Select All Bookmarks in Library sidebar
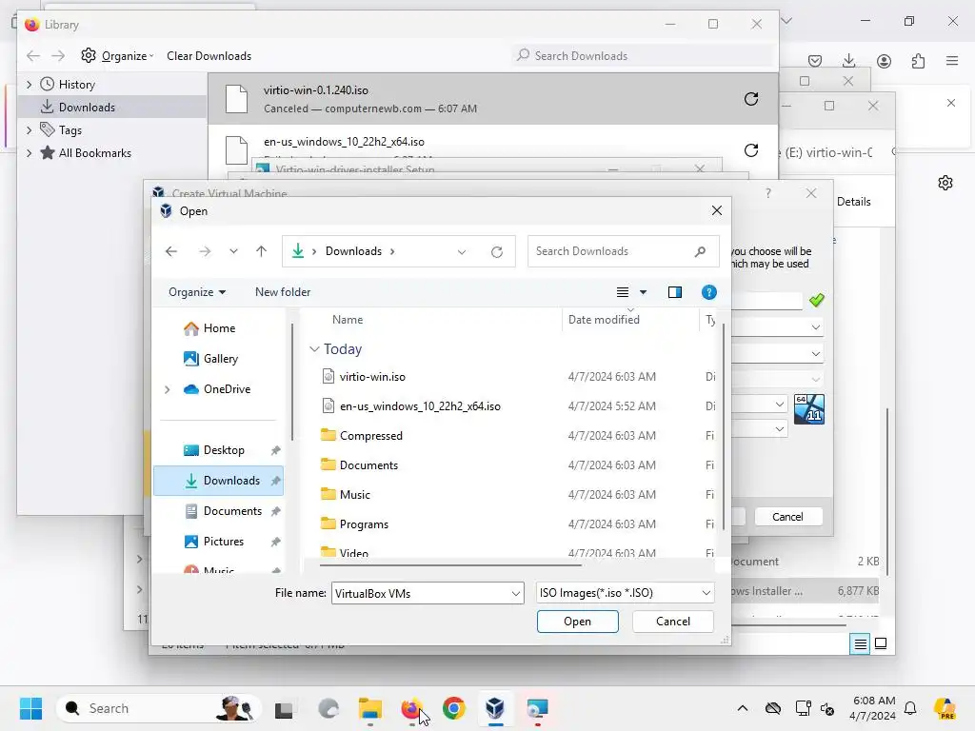The height and width of the screenshot is (731, 975). click(94, 153)
